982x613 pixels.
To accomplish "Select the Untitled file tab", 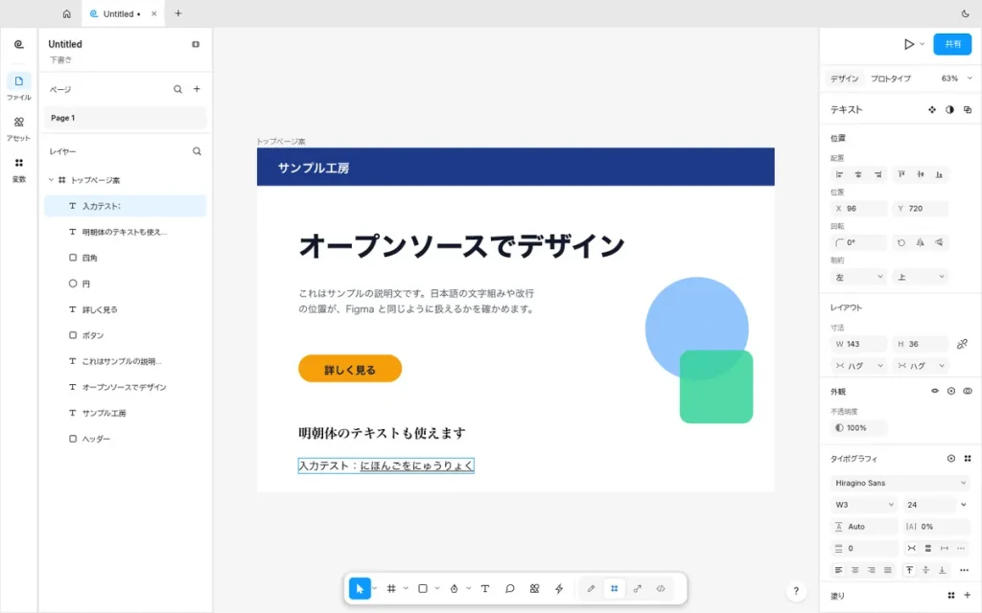I will pos(124,13).
